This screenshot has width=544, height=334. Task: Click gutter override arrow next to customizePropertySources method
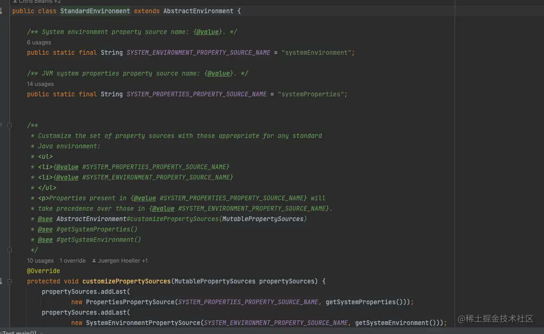click(1, 281)
